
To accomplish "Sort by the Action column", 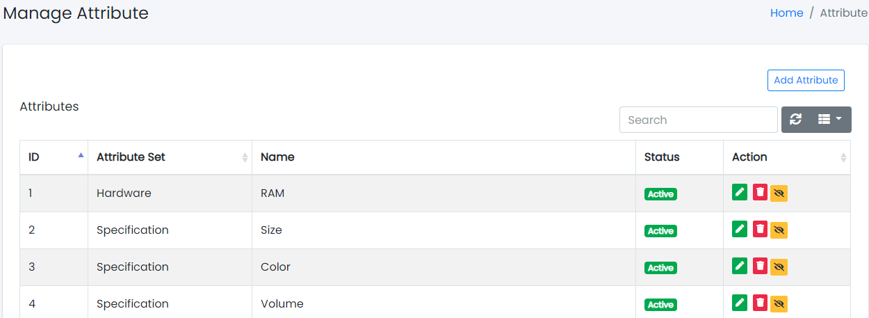I will [x=786, y=157].
